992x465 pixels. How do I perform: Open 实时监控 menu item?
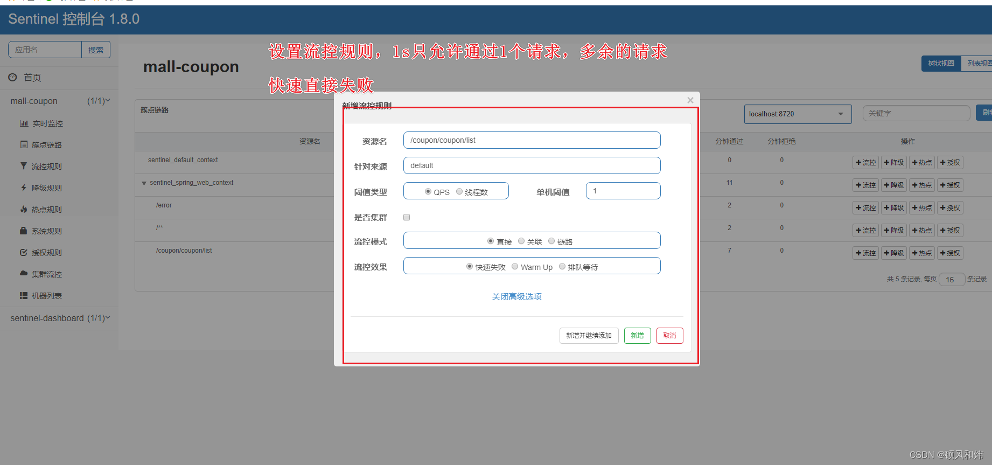[47, 123]
